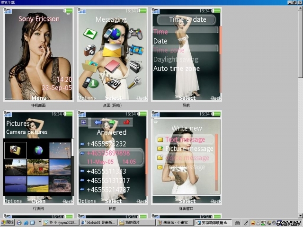Click Select softkey in Write new preview
Image resolution: width=303 pixels, height=227 pixels.
point(187,201)
